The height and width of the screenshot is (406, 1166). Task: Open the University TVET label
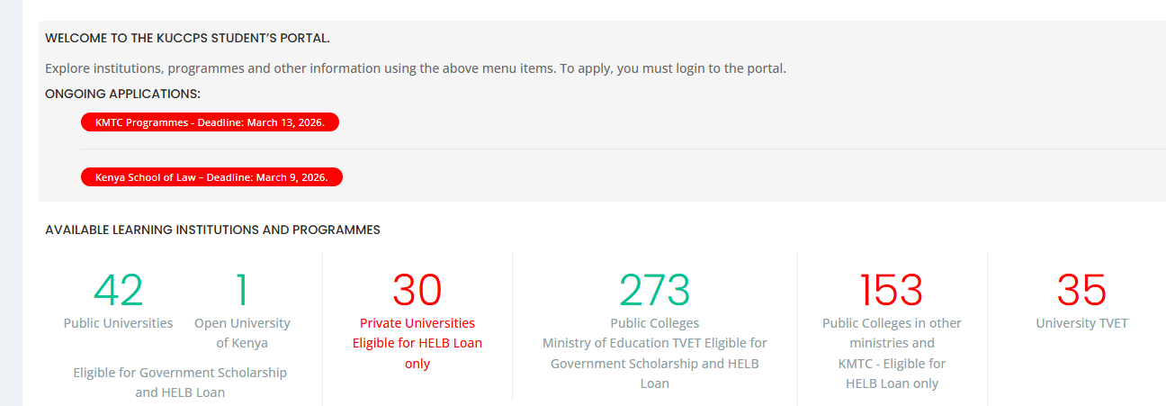pyautogui.click(x=1081, y=323)
